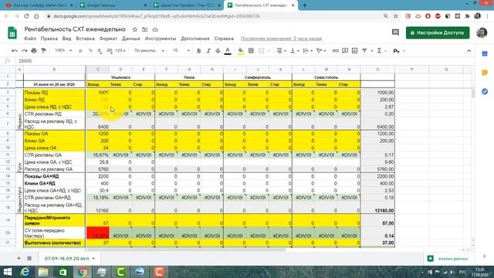Image resolution: width=494 pixels, height=278 pixels.
Task: Open the Анализ данных explore button
Action: pos(448,259)
